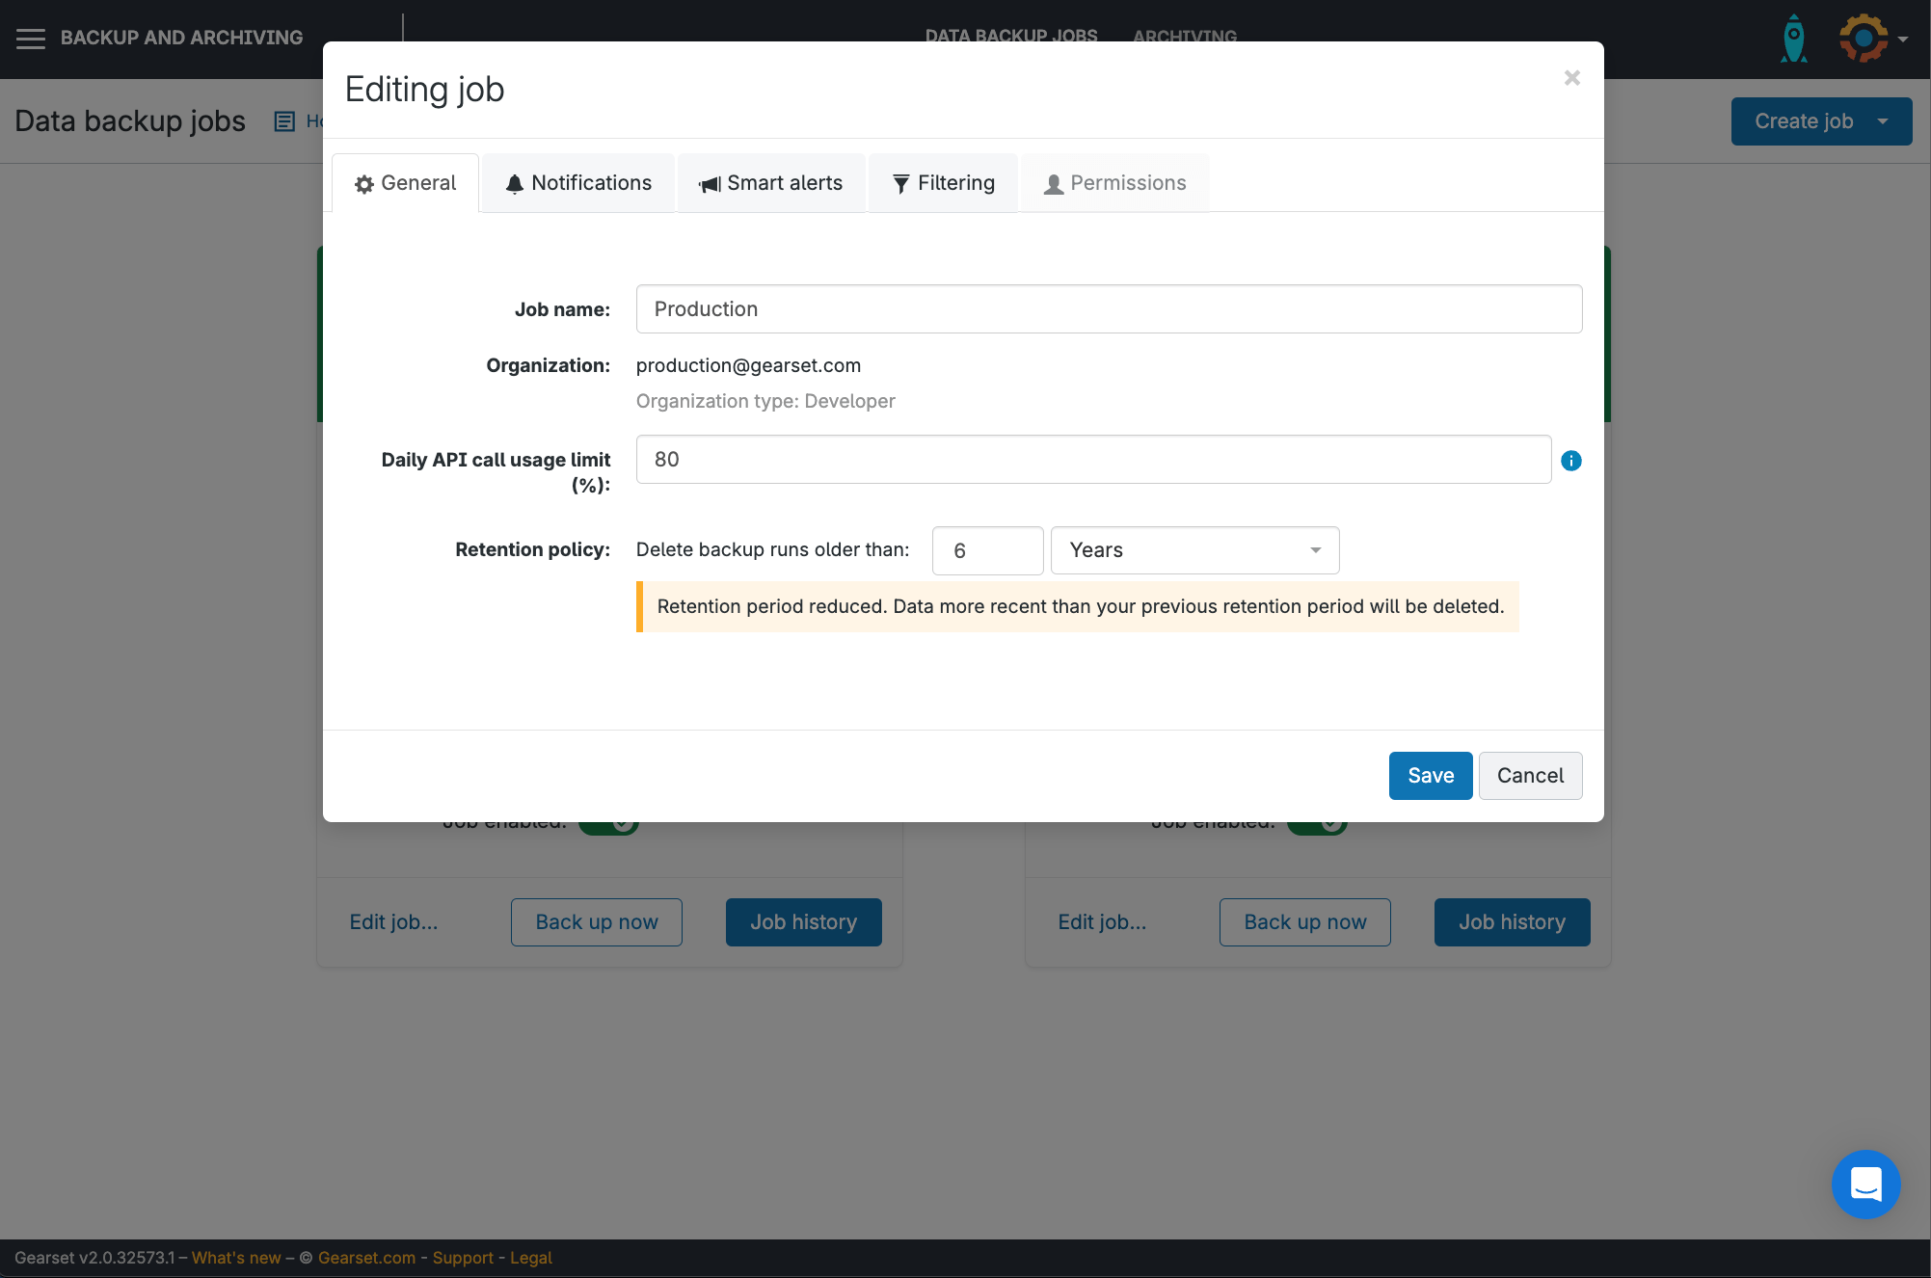The height and width of the screenshot is (1278, 1931).
Task: Click the Daily API call limit field
Action: [1093, 460]
